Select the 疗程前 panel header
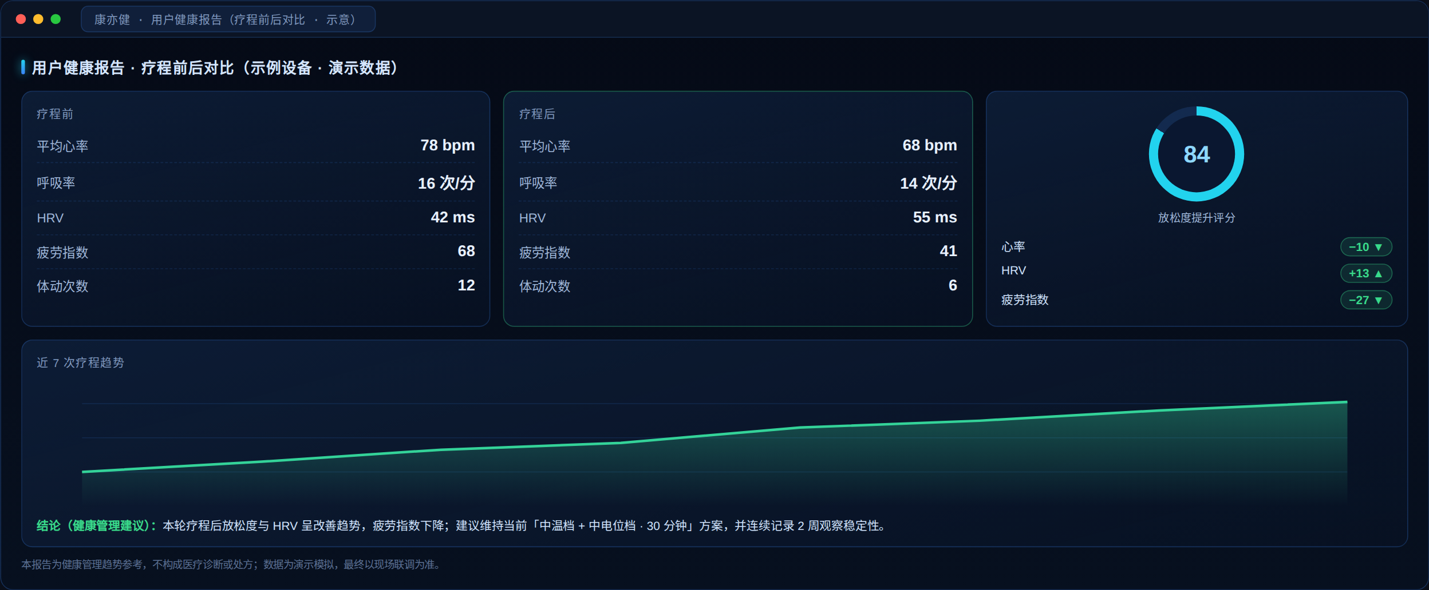The width and height of the screenshot is (1429, 590). tap(55, 114)
